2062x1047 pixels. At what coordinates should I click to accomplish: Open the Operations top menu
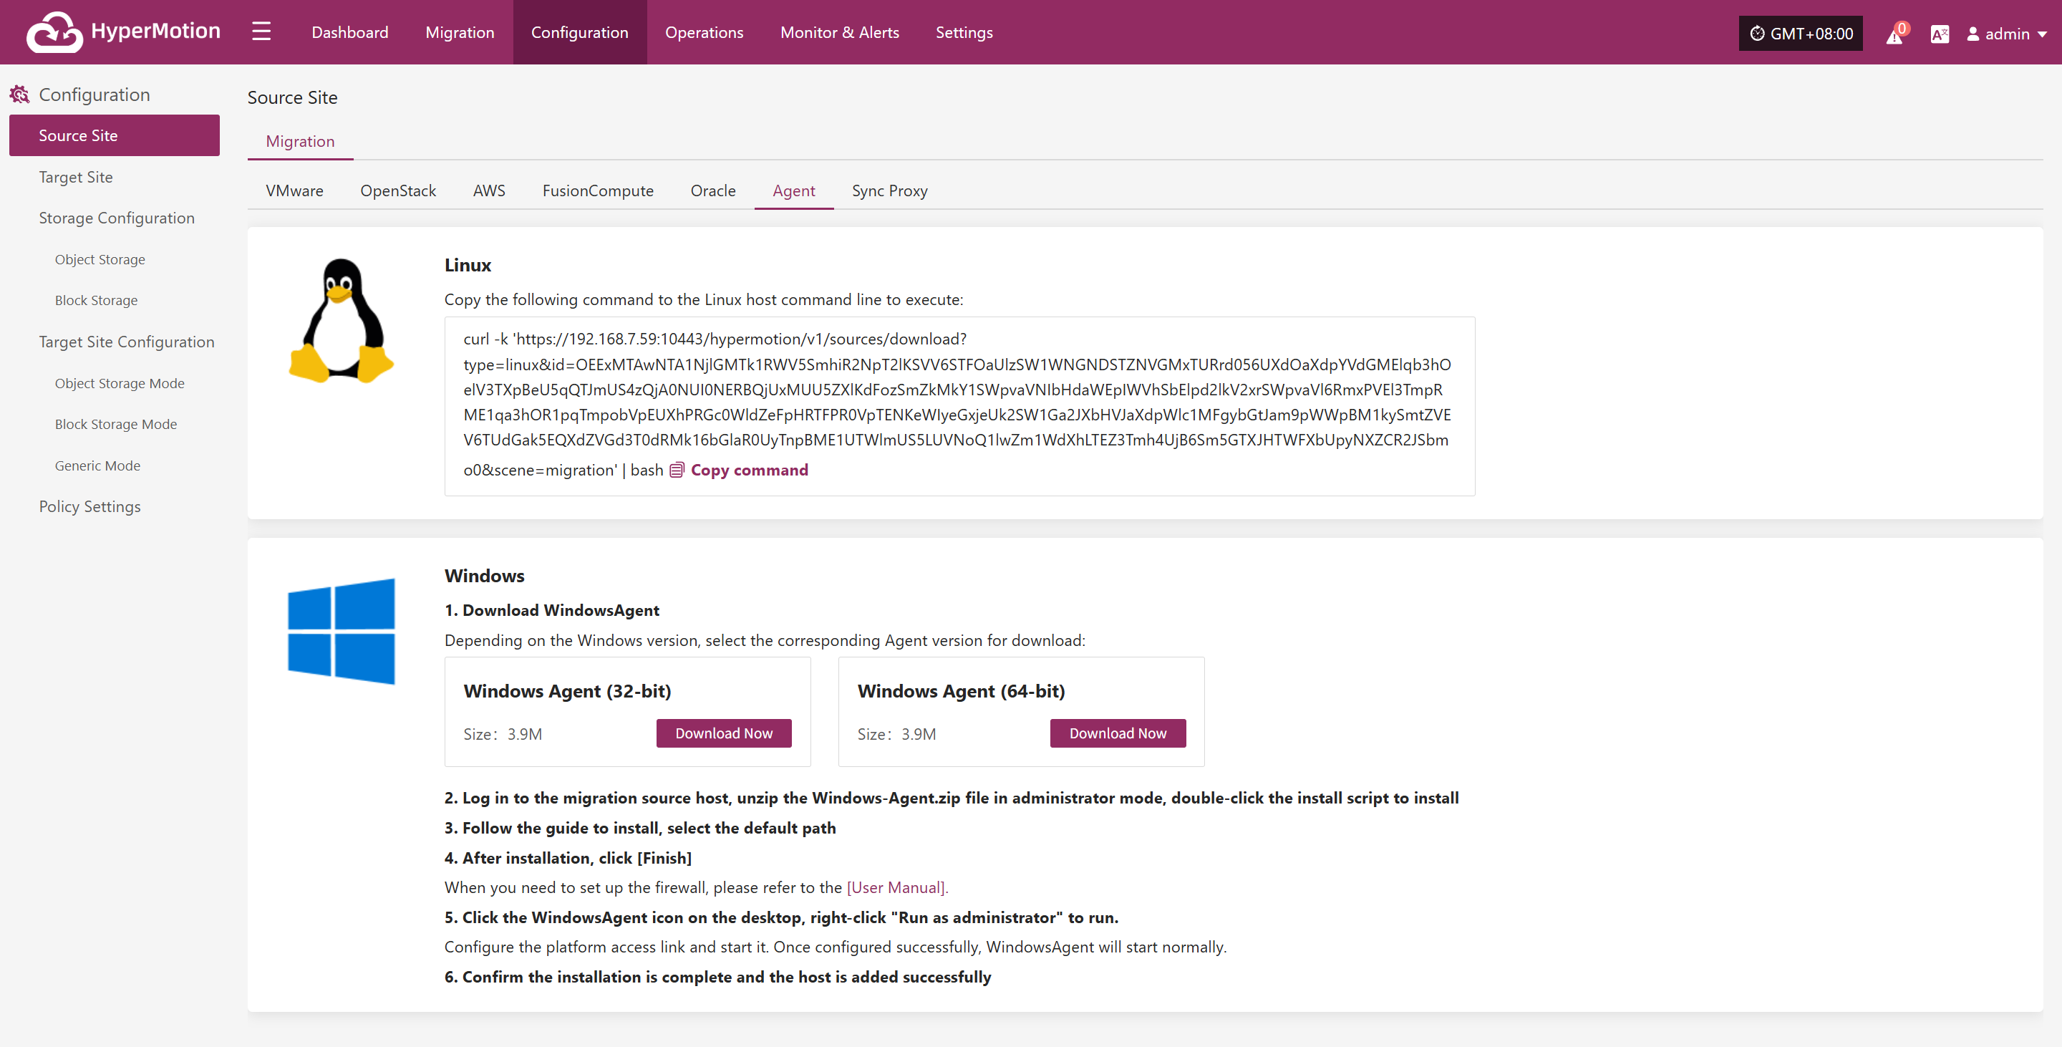[x=704, y=32]
